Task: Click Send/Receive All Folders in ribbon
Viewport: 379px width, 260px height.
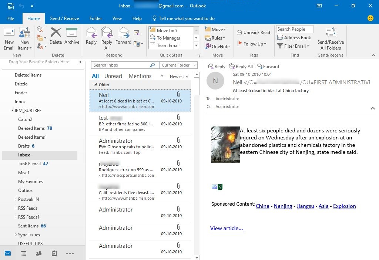Action: coord(331,39)
